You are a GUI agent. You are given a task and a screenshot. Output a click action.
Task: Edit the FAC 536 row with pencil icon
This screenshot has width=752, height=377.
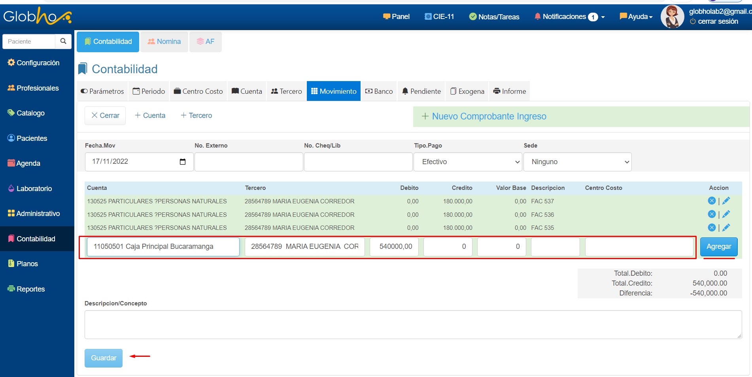pyautogui.click(x=726, y=214)
